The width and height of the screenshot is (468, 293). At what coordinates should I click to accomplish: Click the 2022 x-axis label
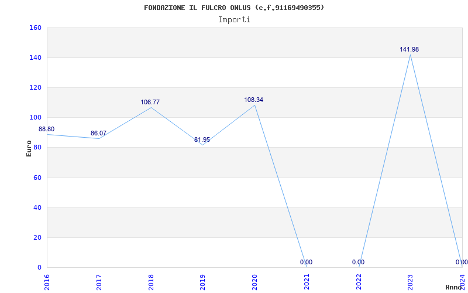pyautogui.click(x=359, y=282)
